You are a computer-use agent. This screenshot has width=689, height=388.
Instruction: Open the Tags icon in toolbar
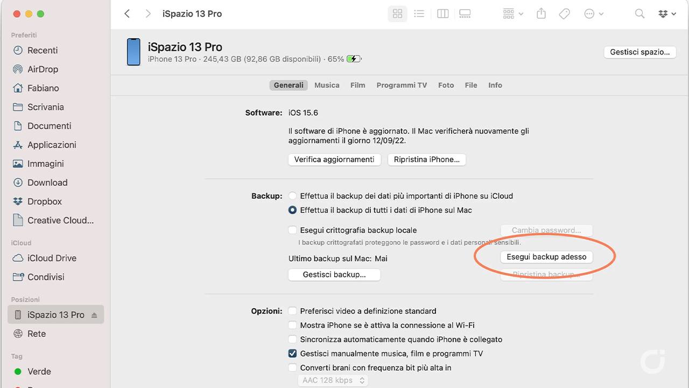[564, 14]
